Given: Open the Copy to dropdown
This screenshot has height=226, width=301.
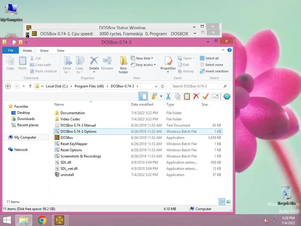Looking at the screenshot, I should pos(79,64).
